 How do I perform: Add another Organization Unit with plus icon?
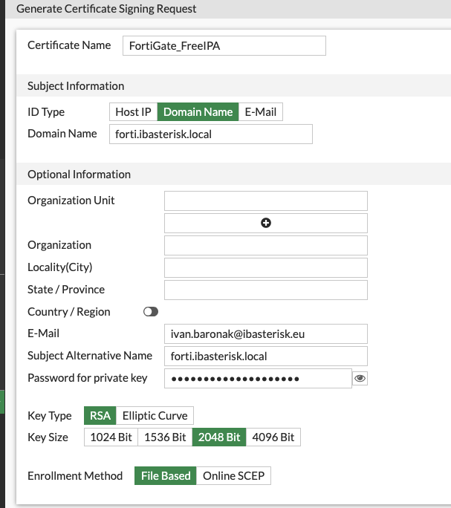[266, 223]
